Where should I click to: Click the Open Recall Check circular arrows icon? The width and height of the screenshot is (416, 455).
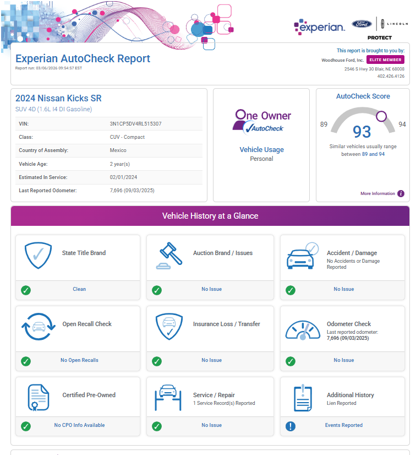38,327
